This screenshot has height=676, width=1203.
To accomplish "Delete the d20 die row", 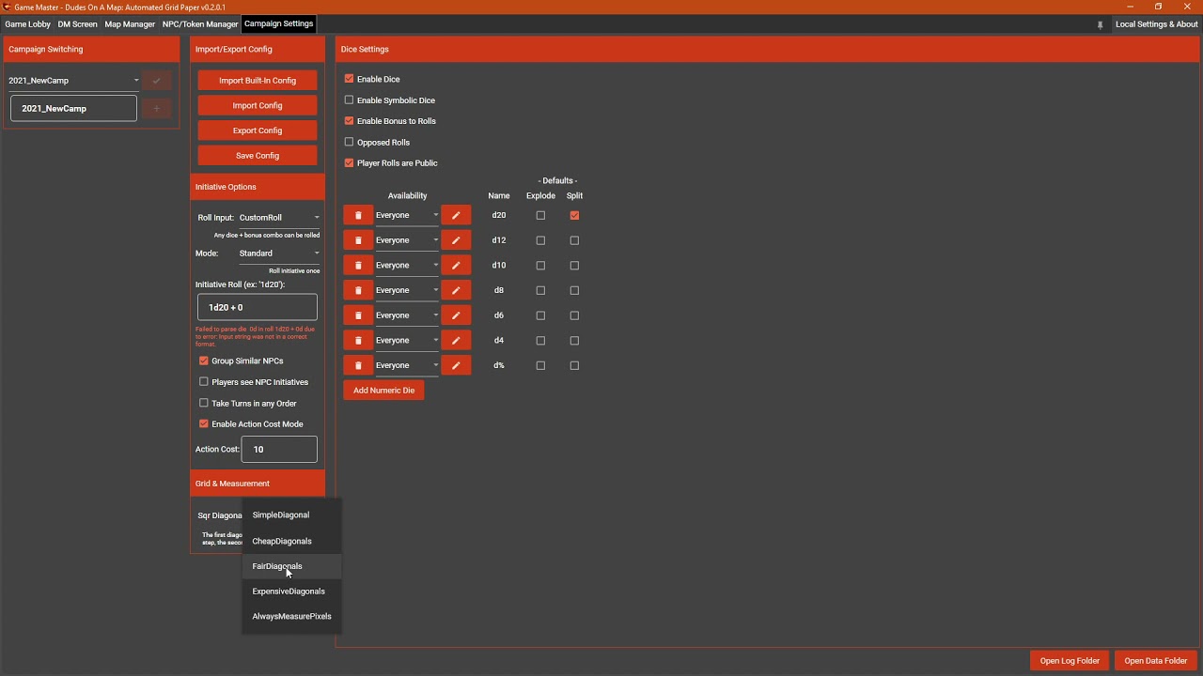I will point(357,216).
